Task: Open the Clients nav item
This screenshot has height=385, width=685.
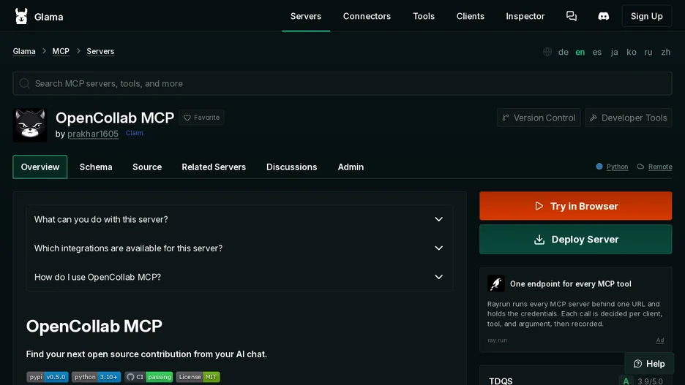Action: pos(470,16)
